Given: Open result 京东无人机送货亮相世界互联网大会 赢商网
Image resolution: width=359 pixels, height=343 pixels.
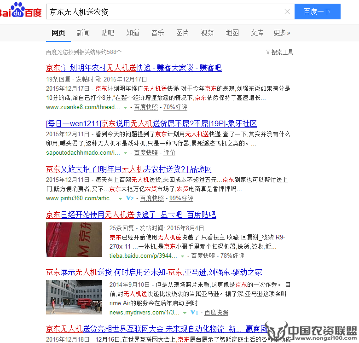Looking at the screenshot, I should tap(157, 329).
